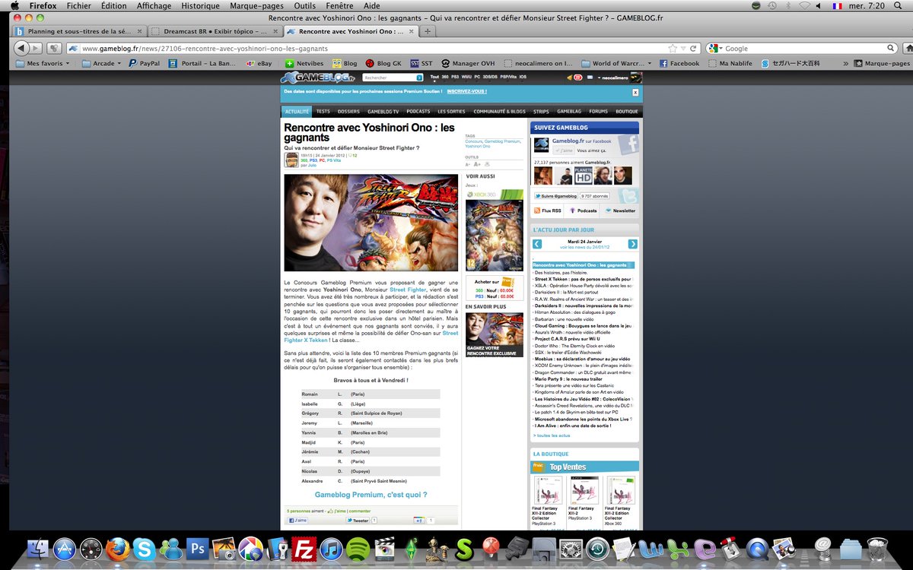The width and height of the screenshot is (913, 570).
Task: Launch Photoshop from the dock
Action: 198,549
